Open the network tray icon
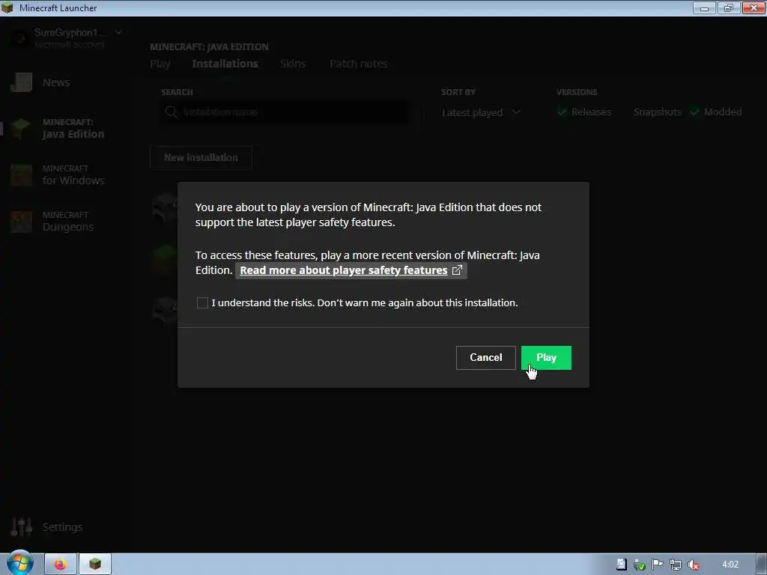The width and height of the screenshot is (767, 575). tap(676, 565)
